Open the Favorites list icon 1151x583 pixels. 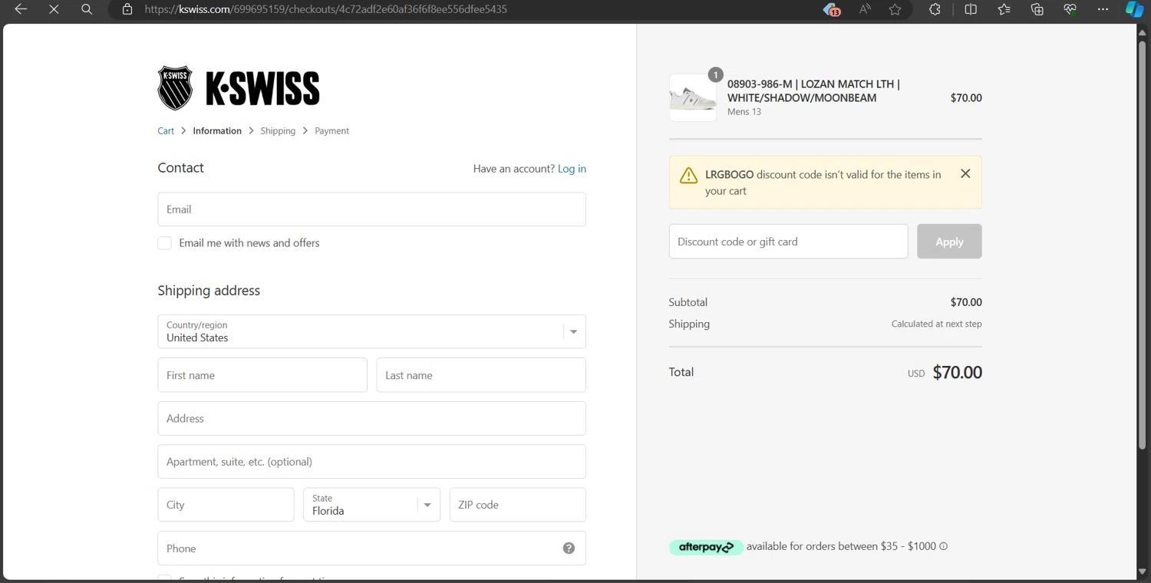[x=1004, y=9]
